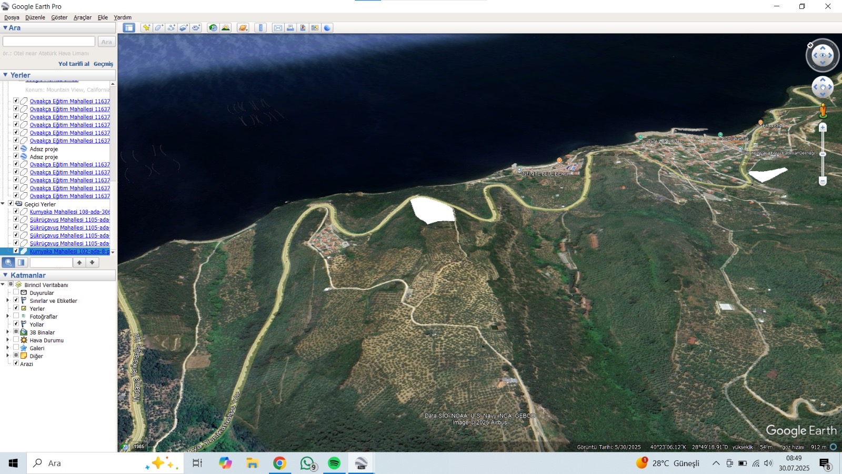Open the ruler measurement tool
Viewport: 842px width, 474px height.
click(260, 28)
